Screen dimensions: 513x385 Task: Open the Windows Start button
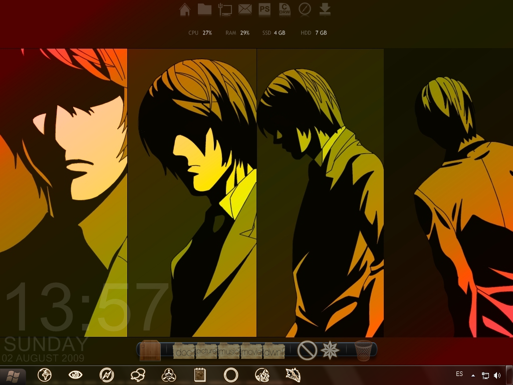[13, 376]
